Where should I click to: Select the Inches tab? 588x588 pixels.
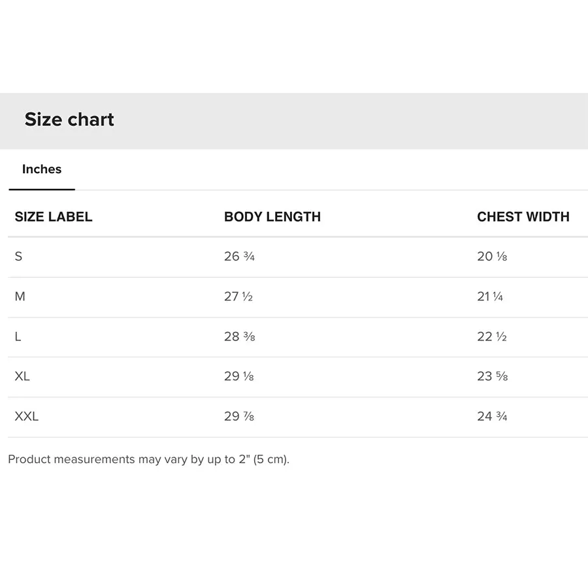(42, 169)
